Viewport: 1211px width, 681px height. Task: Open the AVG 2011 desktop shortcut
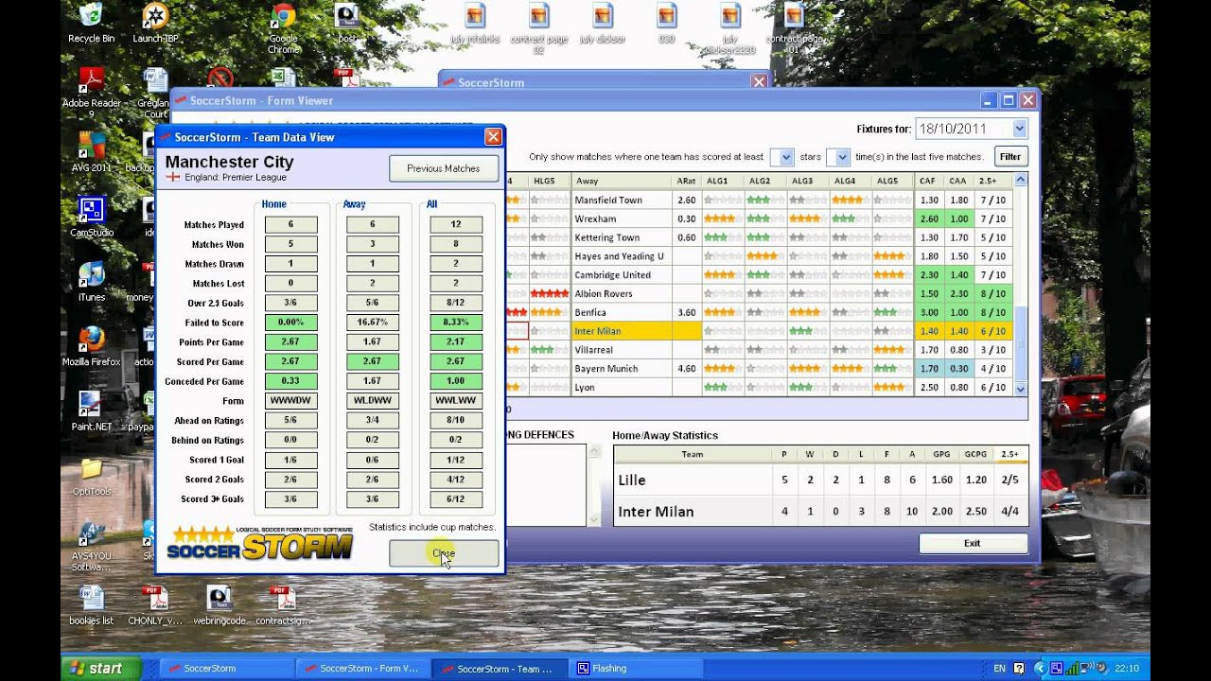pyautogui.click(x=91, y=151)
